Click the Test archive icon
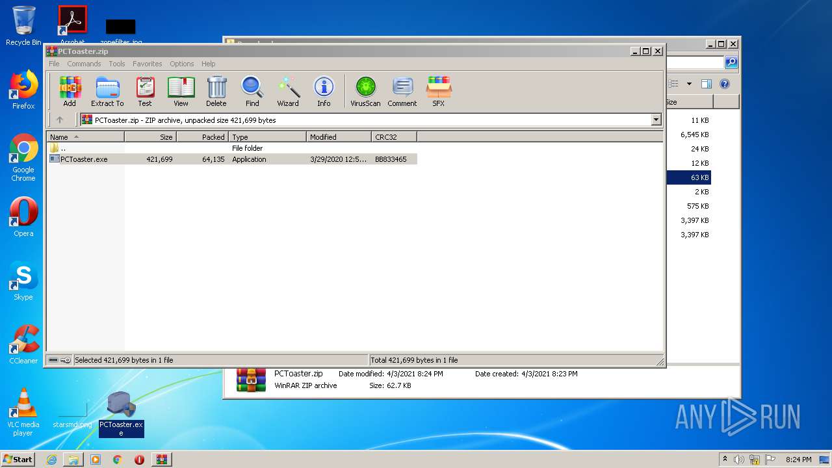The image size is (832, 468). click(x=145, y=92)
